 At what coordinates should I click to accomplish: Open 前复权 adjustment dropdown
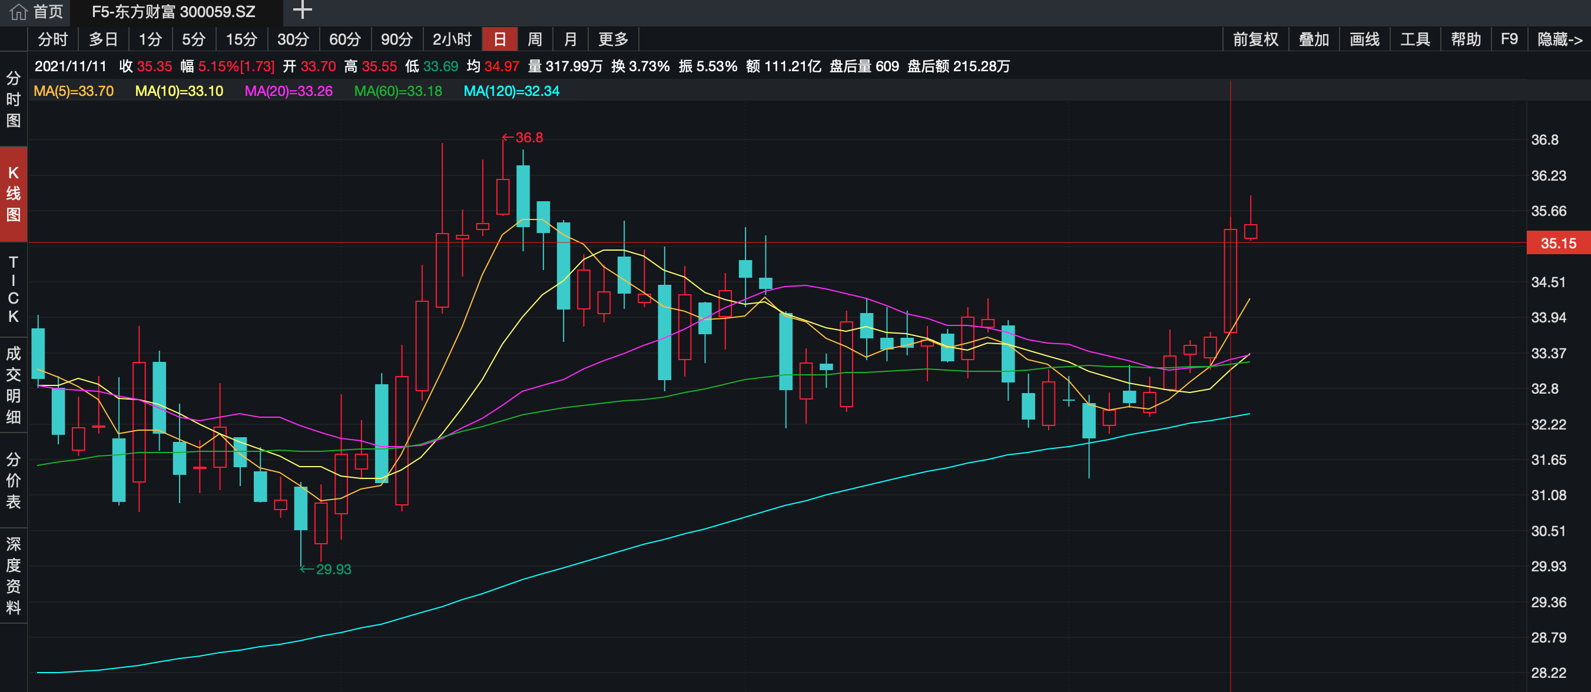(1255, 39)
